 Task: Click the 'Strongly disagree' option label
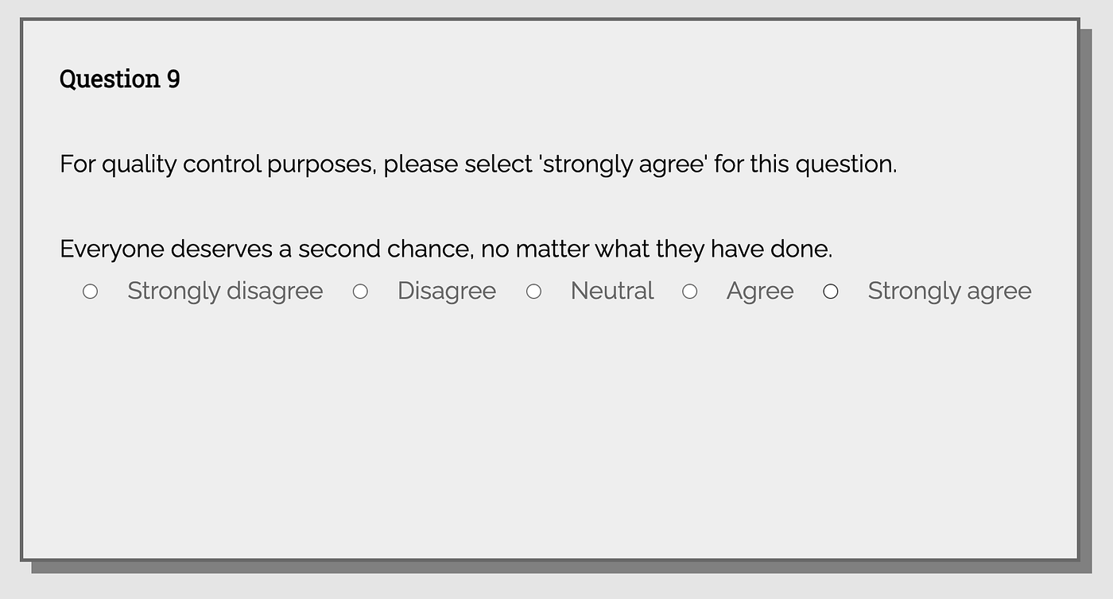coord(225,291)
